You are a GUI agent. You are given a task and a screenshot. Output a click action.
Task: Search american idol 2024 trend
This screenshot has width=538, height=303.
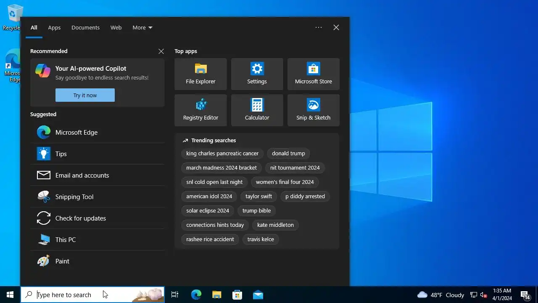tap(209, 196)
